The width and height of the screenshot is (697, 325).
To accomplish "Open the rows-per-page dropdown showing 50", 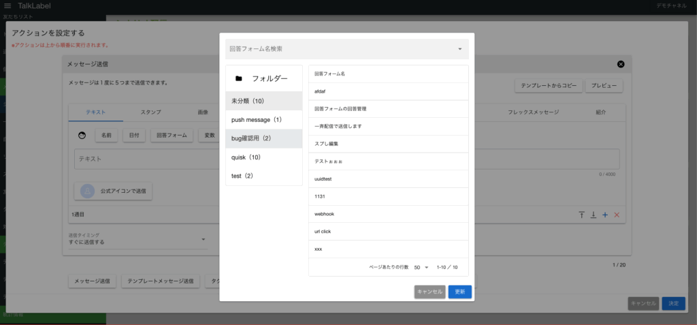I will click(421, 267).
